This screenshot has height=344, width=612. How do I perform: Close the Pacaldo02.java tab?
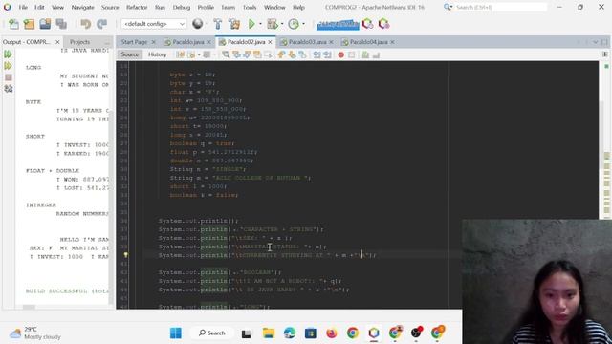point(270,42)
